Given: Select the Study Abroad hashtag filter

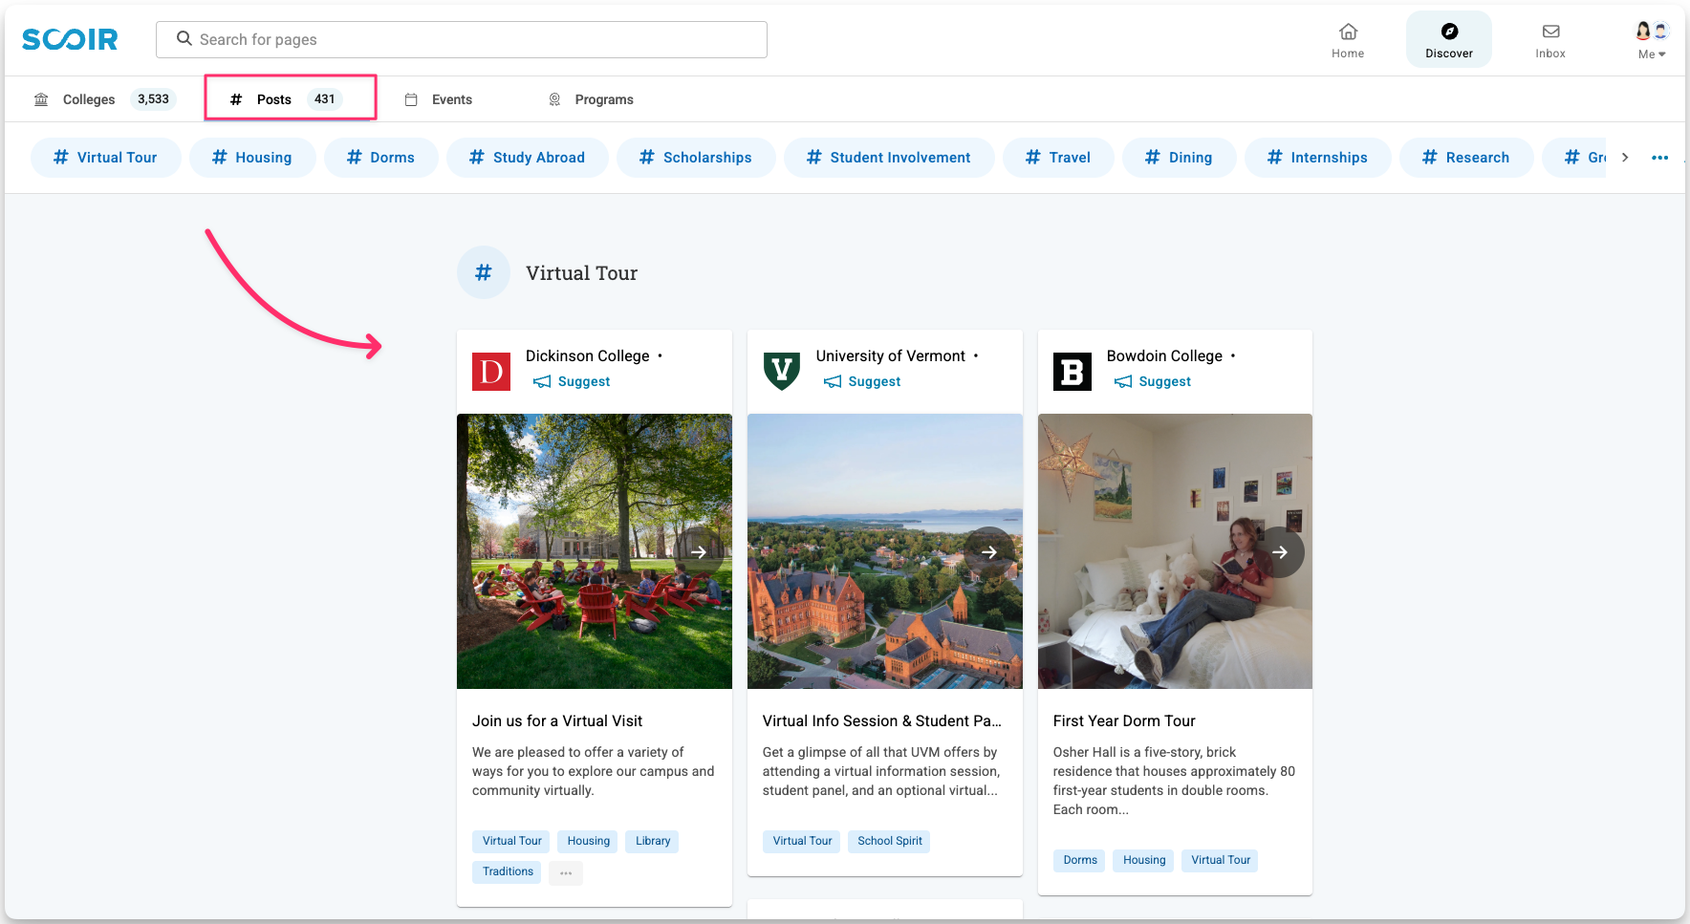Looking at the screenshot, I should pos(527,158).
